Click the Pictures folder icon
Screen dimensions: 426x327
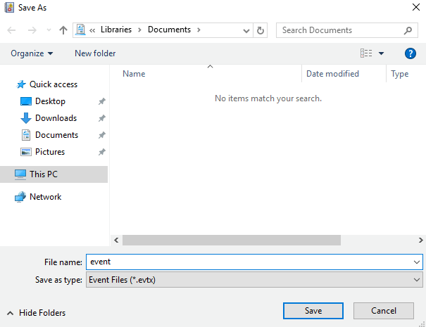26,152
